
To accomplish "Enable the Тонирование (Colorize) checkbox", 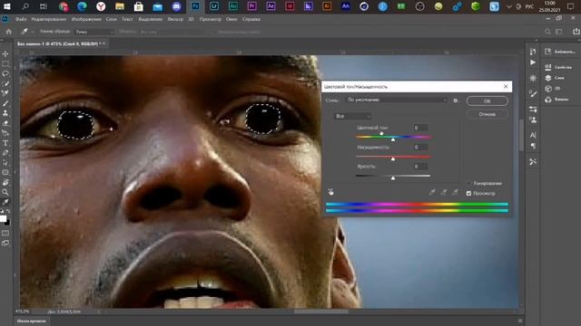I will click(468, 183).
